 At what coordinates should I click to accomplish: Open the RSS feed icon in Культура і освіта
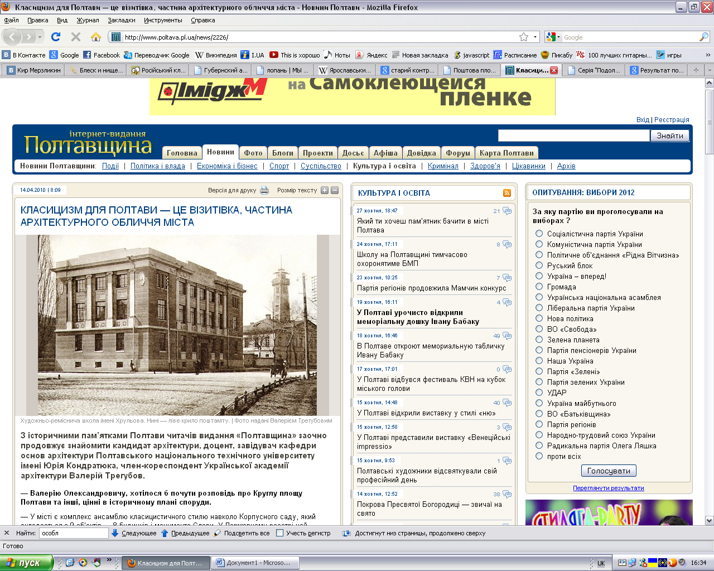click(x=507, y=193)
